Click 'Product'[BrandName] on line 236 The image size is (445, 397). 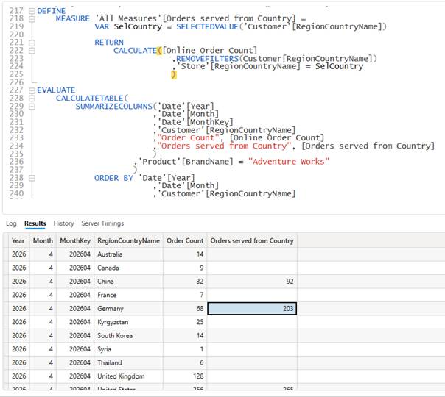pos(186,162)
